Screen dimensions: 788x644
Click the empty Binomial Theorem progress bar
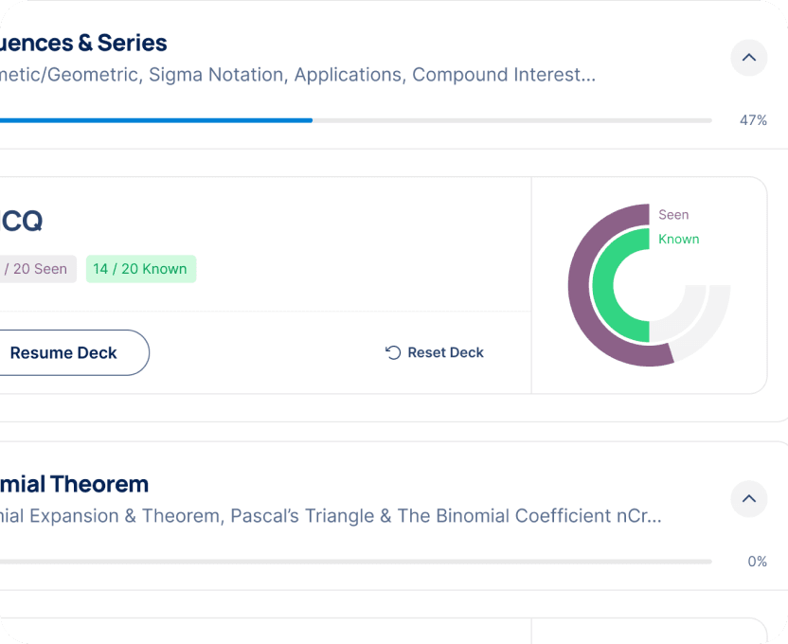click(x=355, y=562)
